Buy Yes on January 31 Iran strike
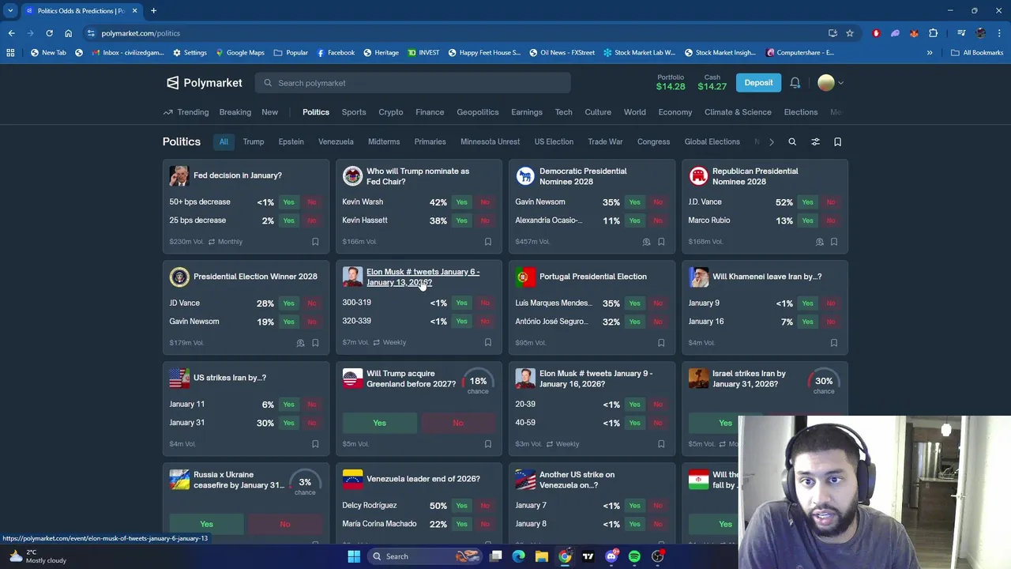This screenshot has height=569, width=1011. point(288,423)
